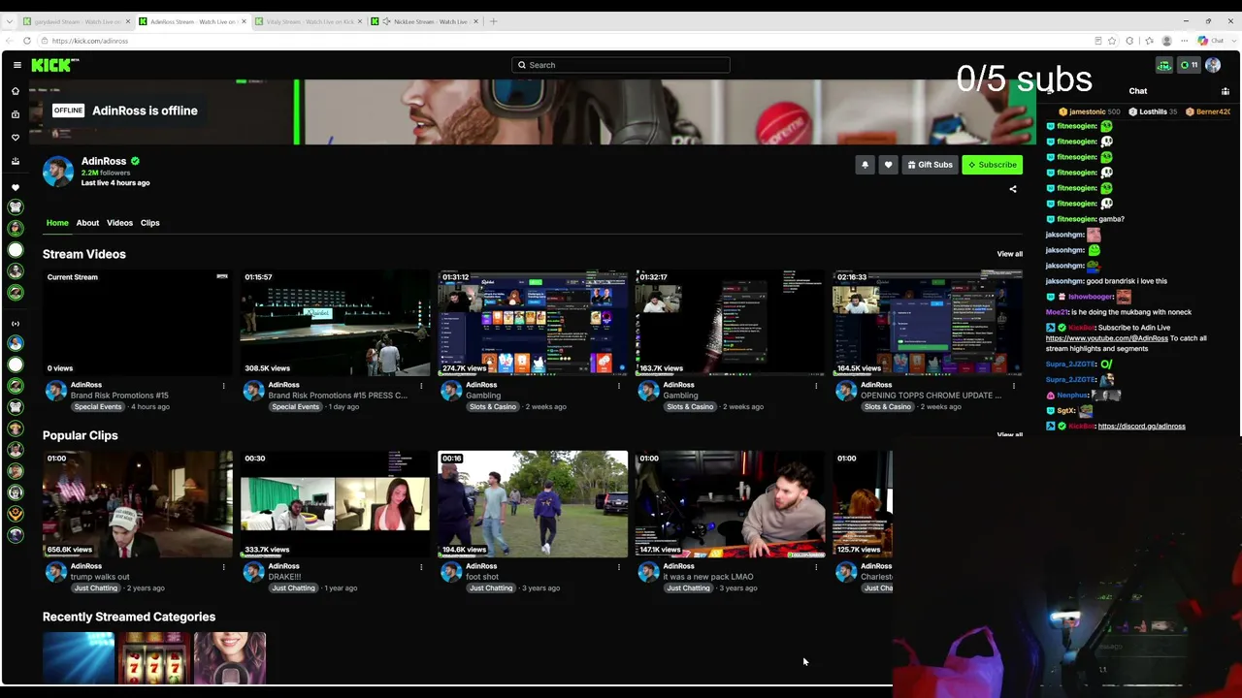
Task: Play the foot shot clip thumbnail
Action: tap(533, 504)
